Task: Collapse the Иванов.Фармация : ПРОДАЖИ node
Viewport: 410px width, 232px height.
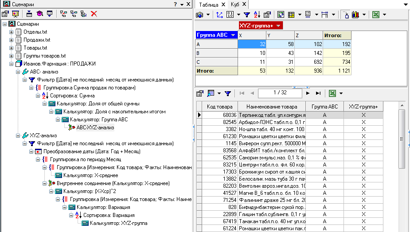Action: click(11, 64)
